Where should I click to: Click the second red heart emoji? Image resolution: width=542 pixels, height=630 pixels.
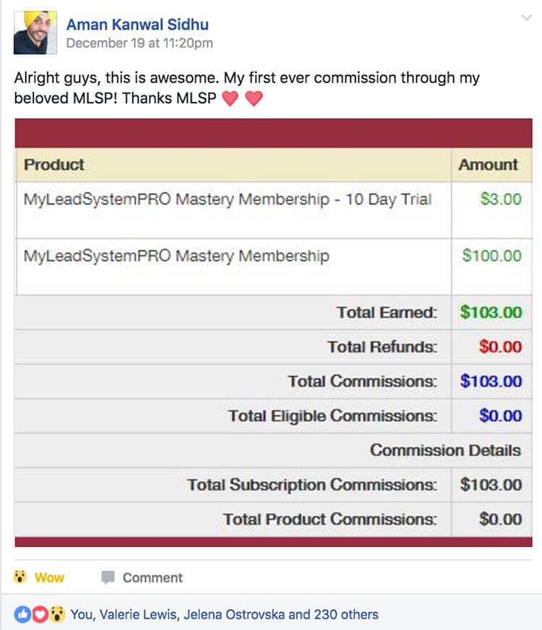(x=254, y=98)
